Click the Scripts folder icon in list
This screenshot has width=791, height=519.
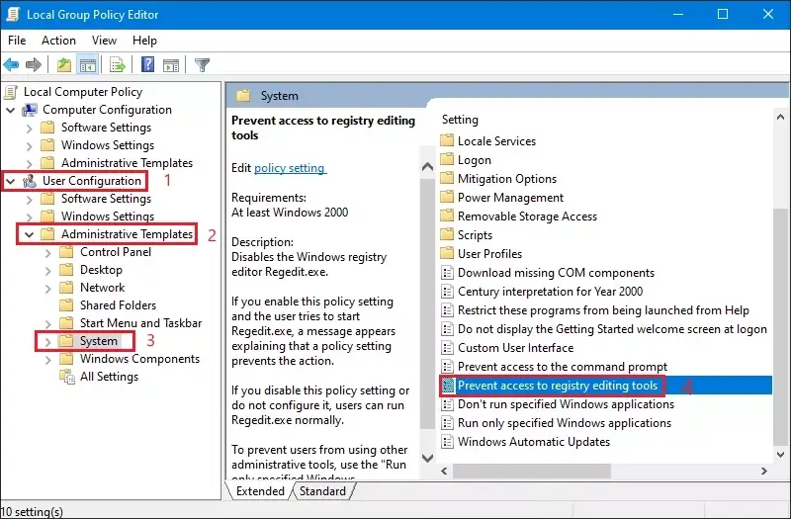point(447,234)
